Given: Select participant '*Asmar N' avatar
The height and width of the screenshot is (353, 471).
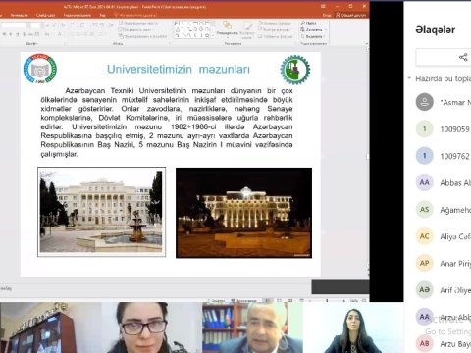Looking at the screenshot, I should [425, 102].
